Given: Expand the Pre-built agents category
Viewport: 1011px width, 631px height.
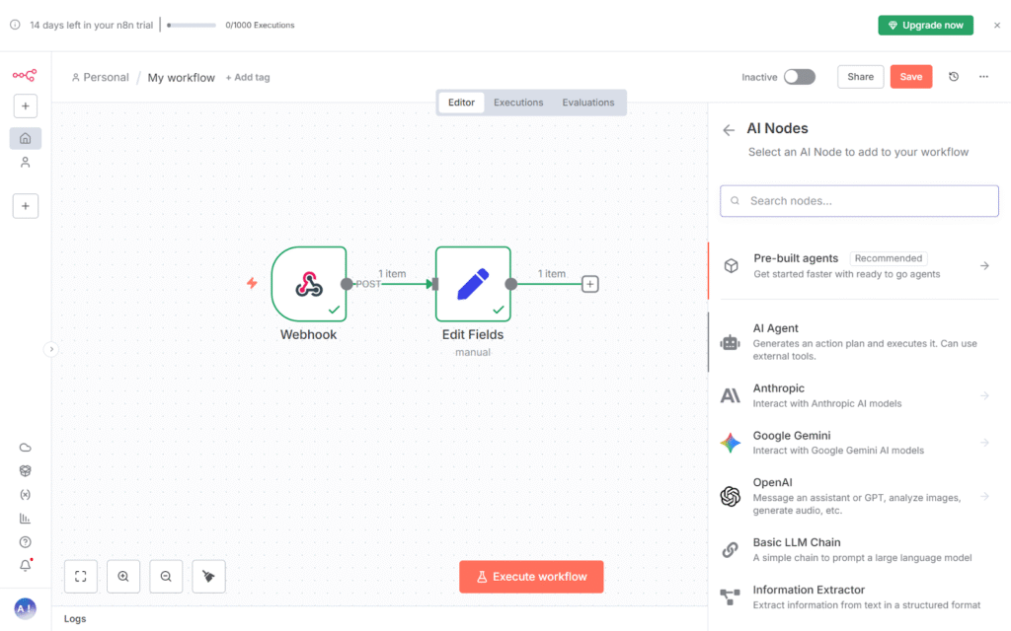Looking at the screenshot, I should [x=984, y=266].
